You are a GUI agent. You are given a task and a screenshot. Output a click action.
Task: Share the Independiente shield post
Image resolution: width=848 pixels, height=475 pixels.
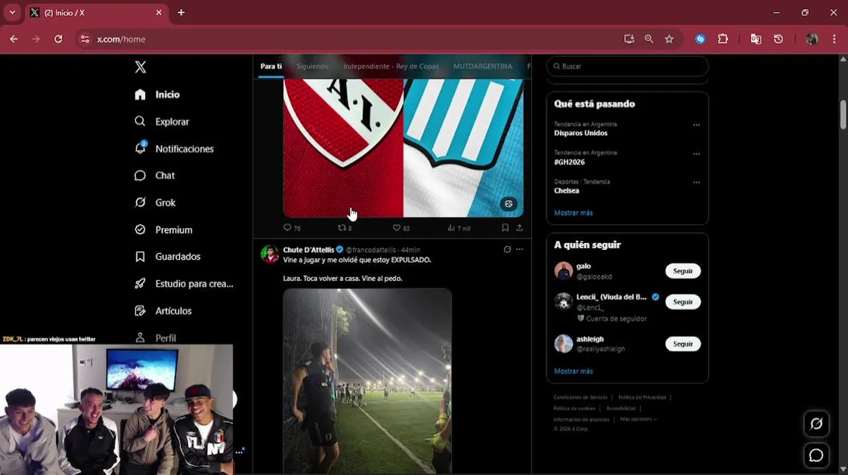pos(520,228)
